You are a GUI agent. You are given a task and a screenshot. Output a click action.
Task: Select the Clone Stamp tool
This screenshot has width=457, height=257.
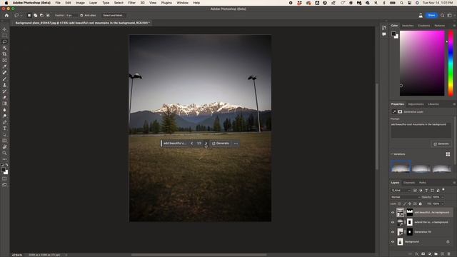click(4, 85)
